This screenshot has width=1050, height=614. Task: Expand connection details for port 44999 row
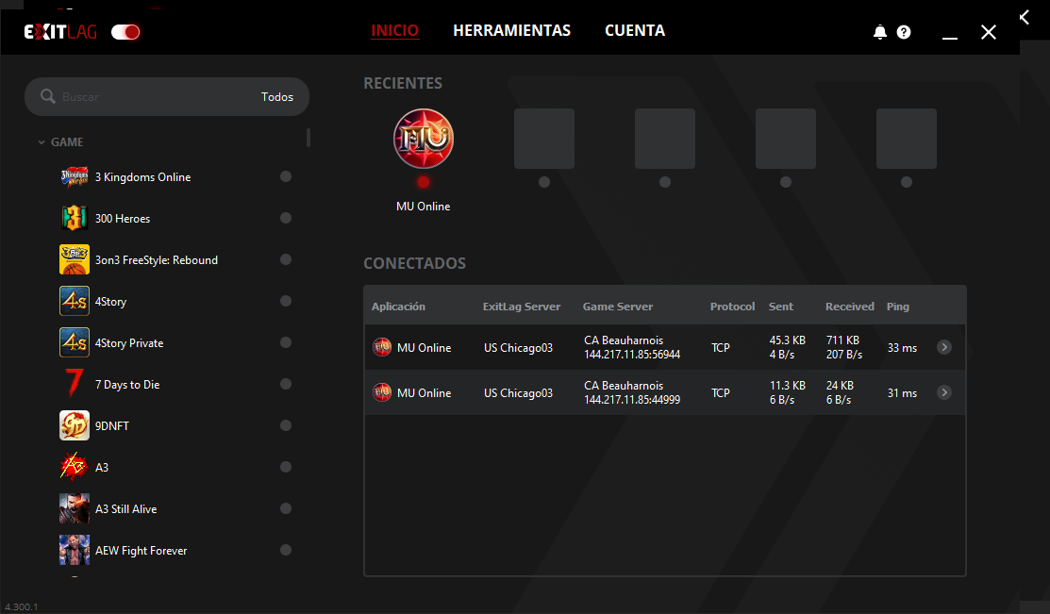click(x=944, y=393)
